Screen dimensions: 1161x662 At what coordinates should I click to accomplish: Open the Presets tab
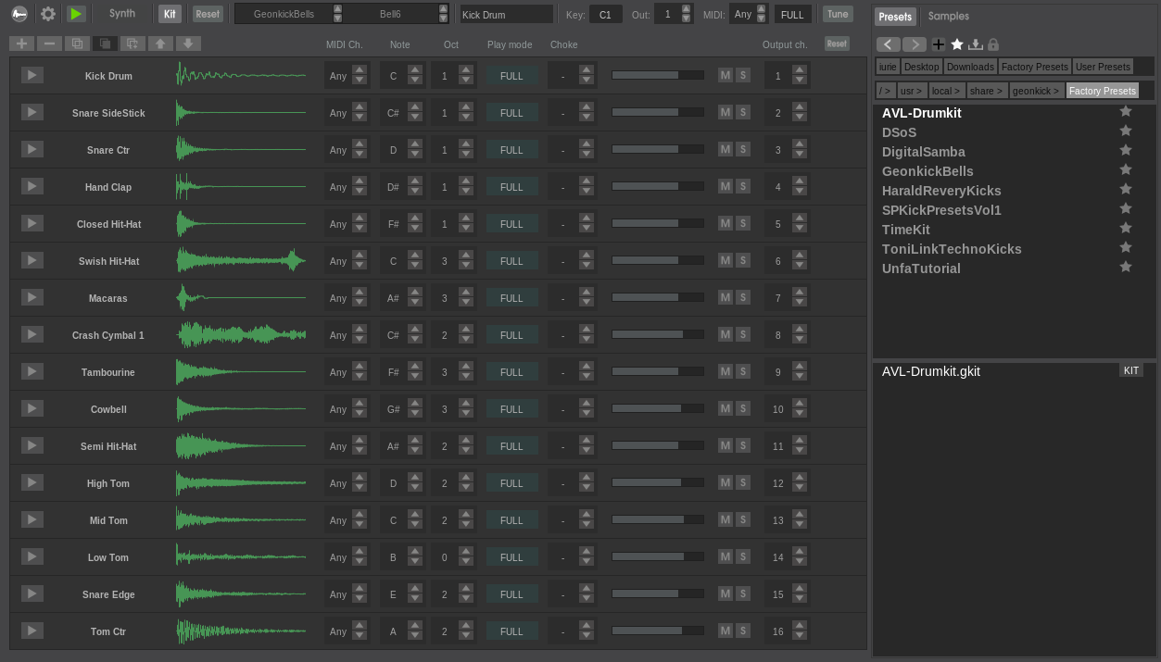pyautogui.click(x=895, y=16)
